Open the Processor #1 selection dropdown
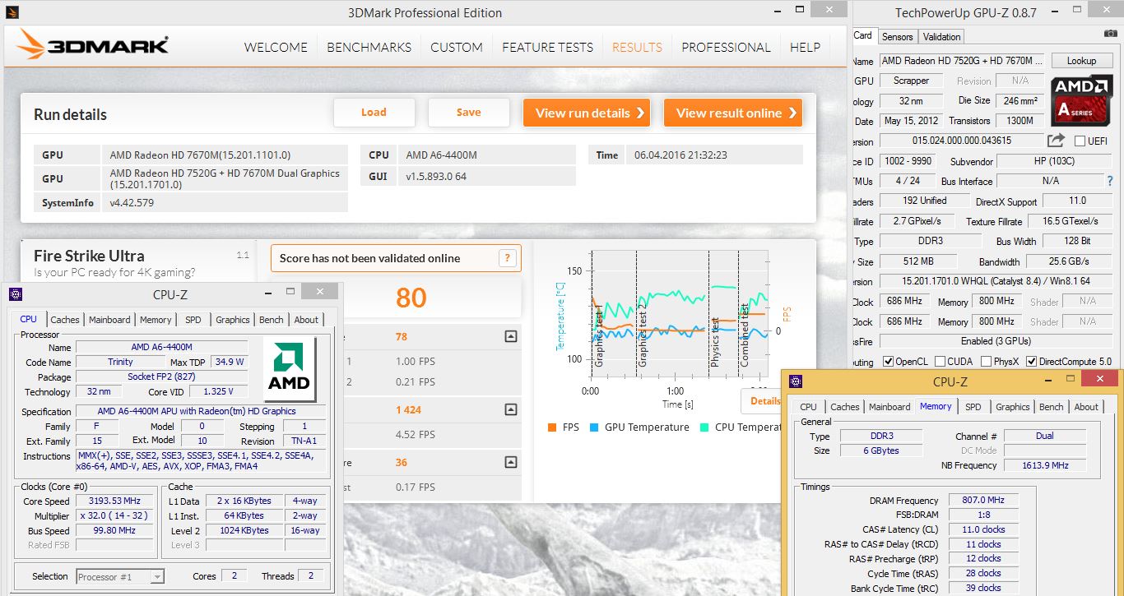This screenshot has height=596, width=1124. point(120,576)
